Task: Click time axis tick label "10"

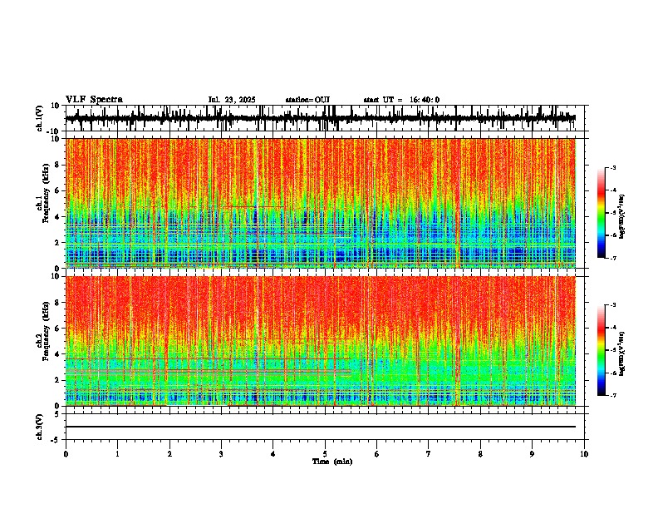Action: coord(584,454)
